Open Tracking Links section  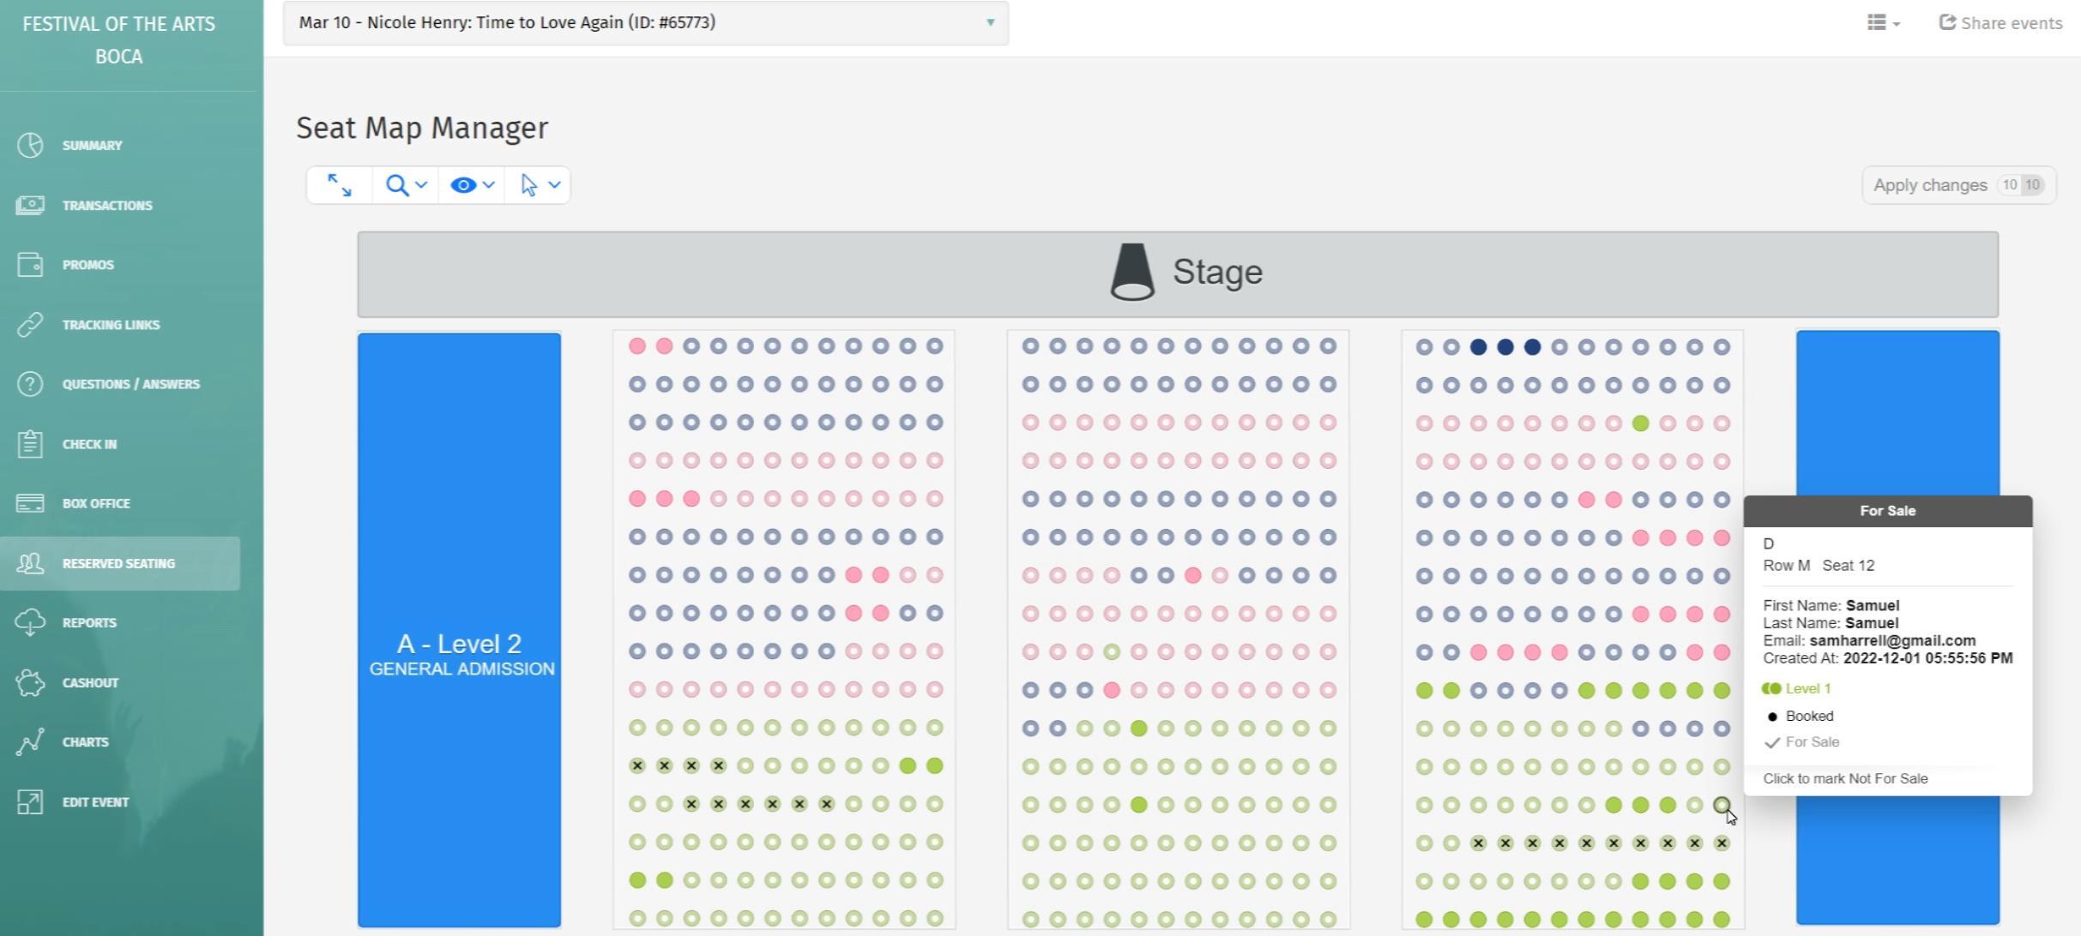[x=111, y=325]
